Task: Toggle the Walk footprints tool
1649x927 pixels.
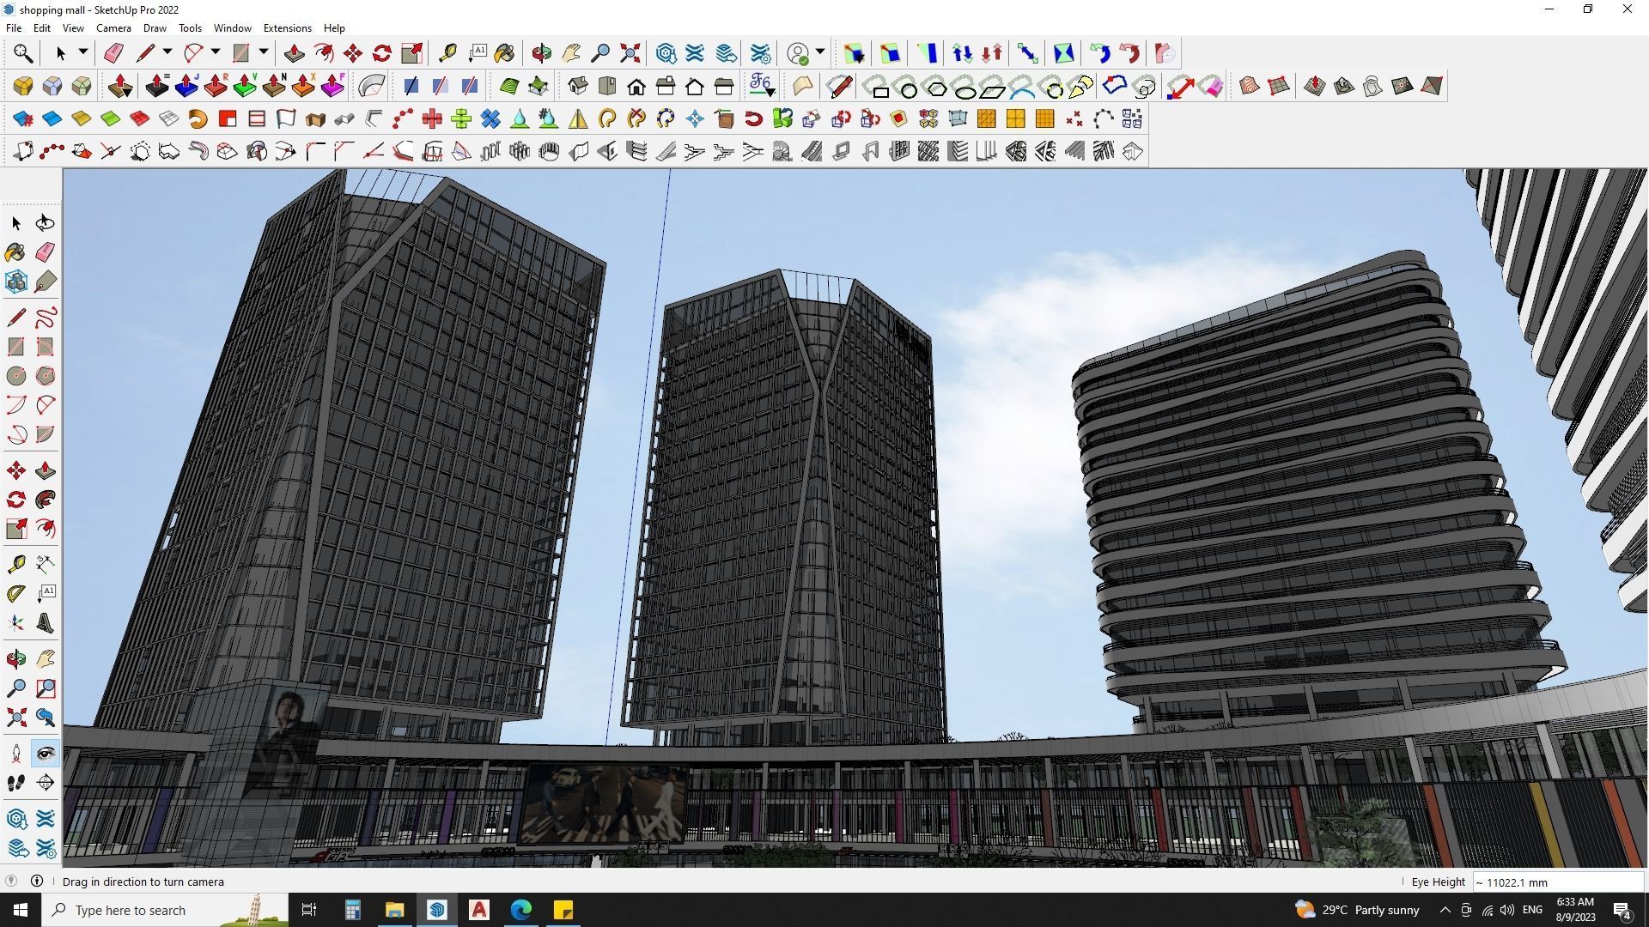Action: point(15,783)
